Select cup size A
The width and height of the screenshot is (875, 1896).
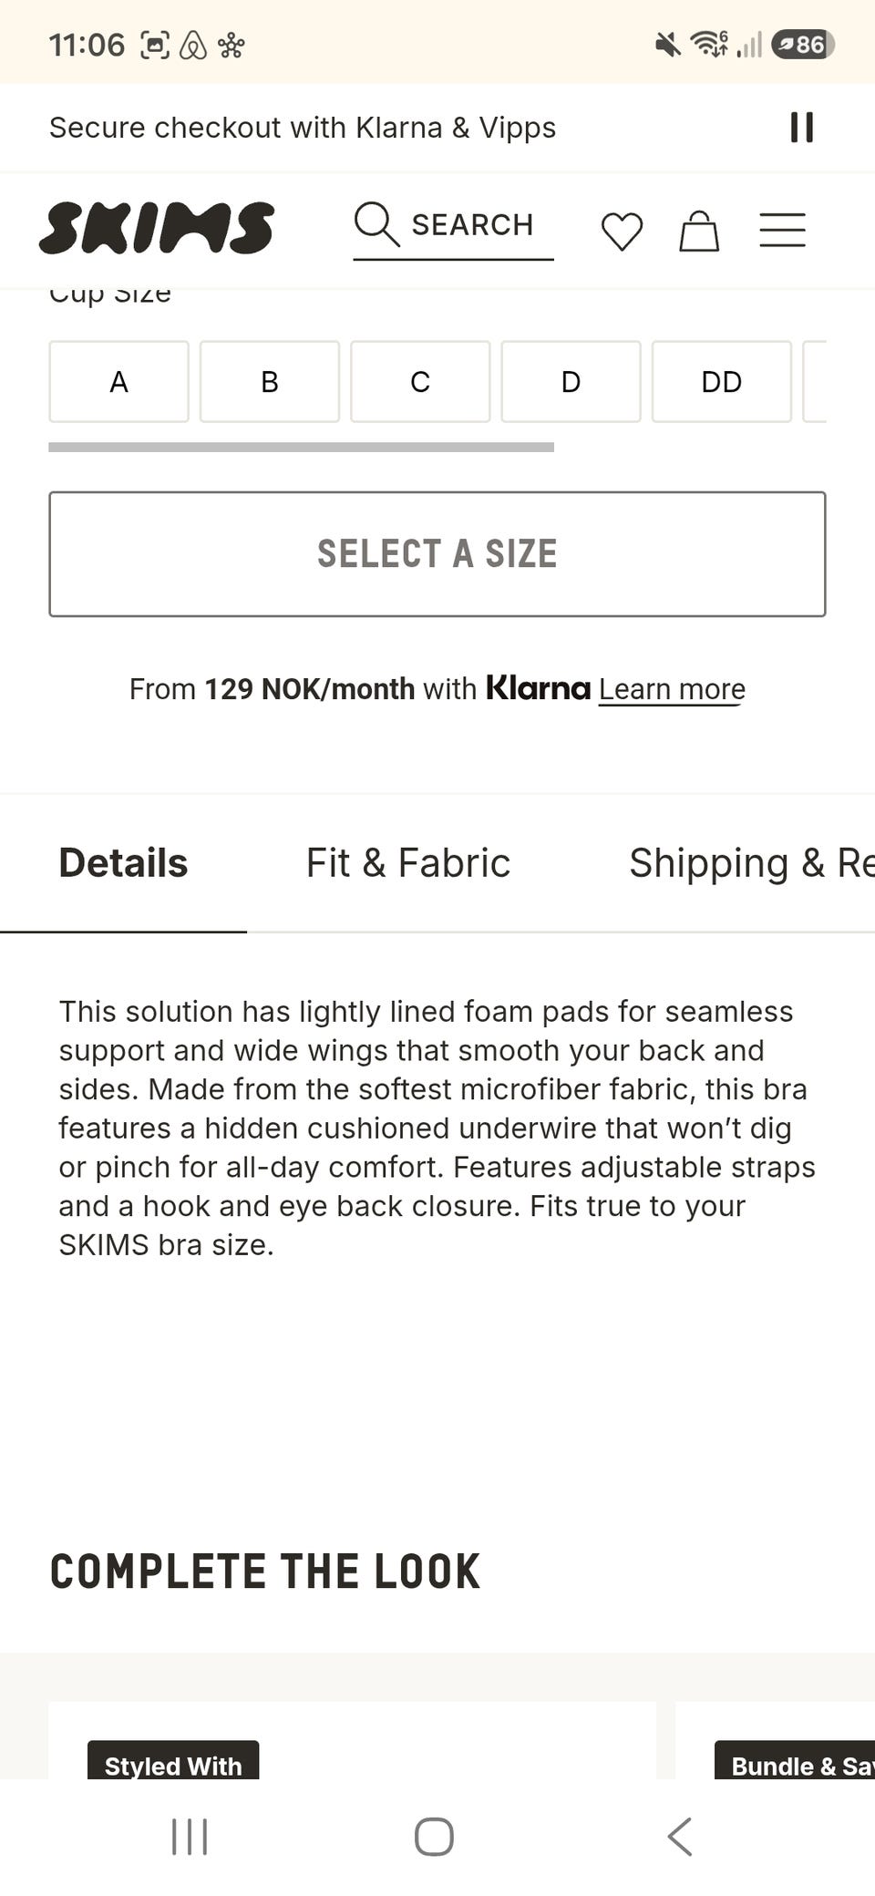(x=118, y=382)
